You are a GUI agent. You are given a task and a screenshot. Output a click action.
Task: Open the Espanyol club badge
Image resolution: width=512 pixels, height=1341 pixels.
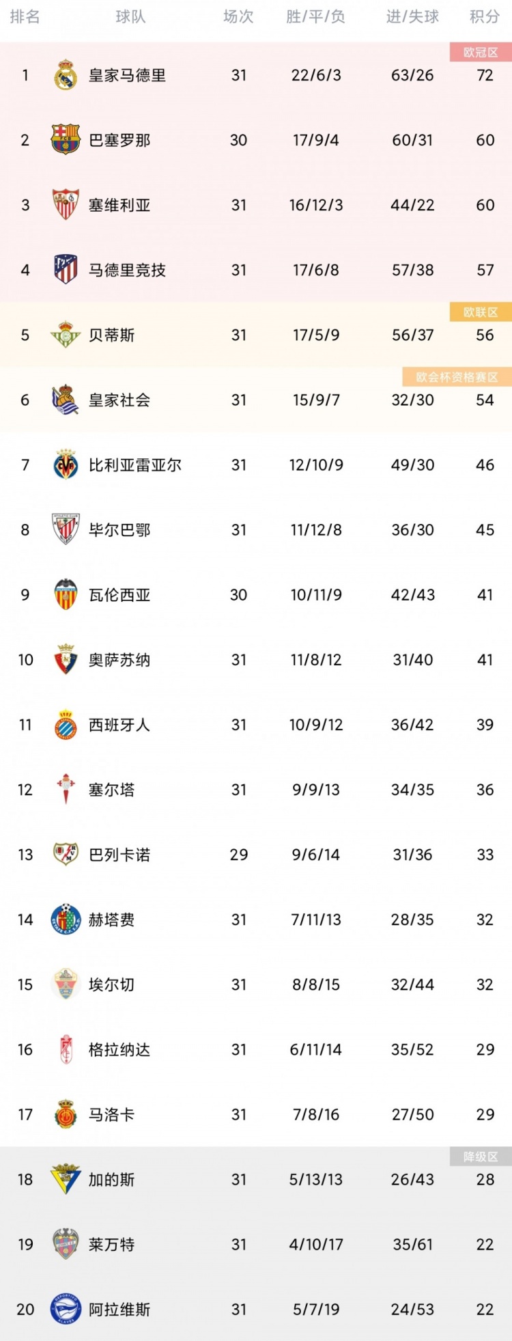[66, 725]
